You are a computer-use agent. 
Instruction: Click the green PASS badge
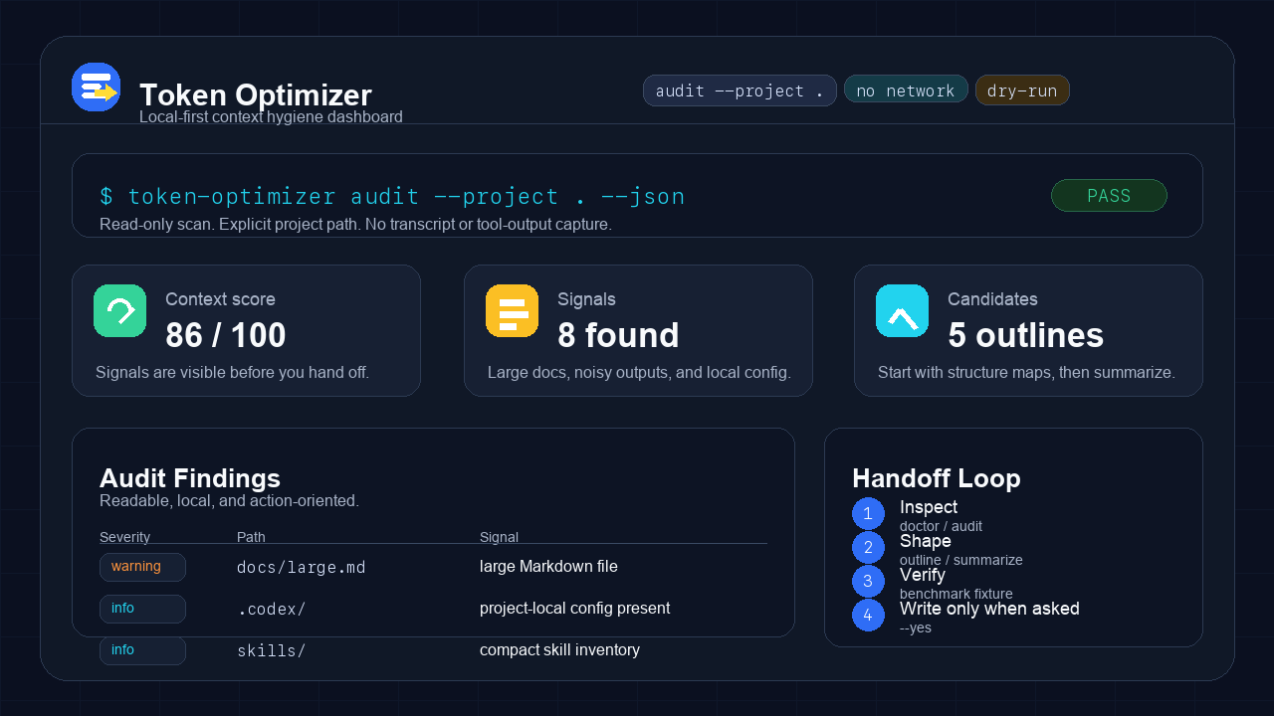point(1109,196)
